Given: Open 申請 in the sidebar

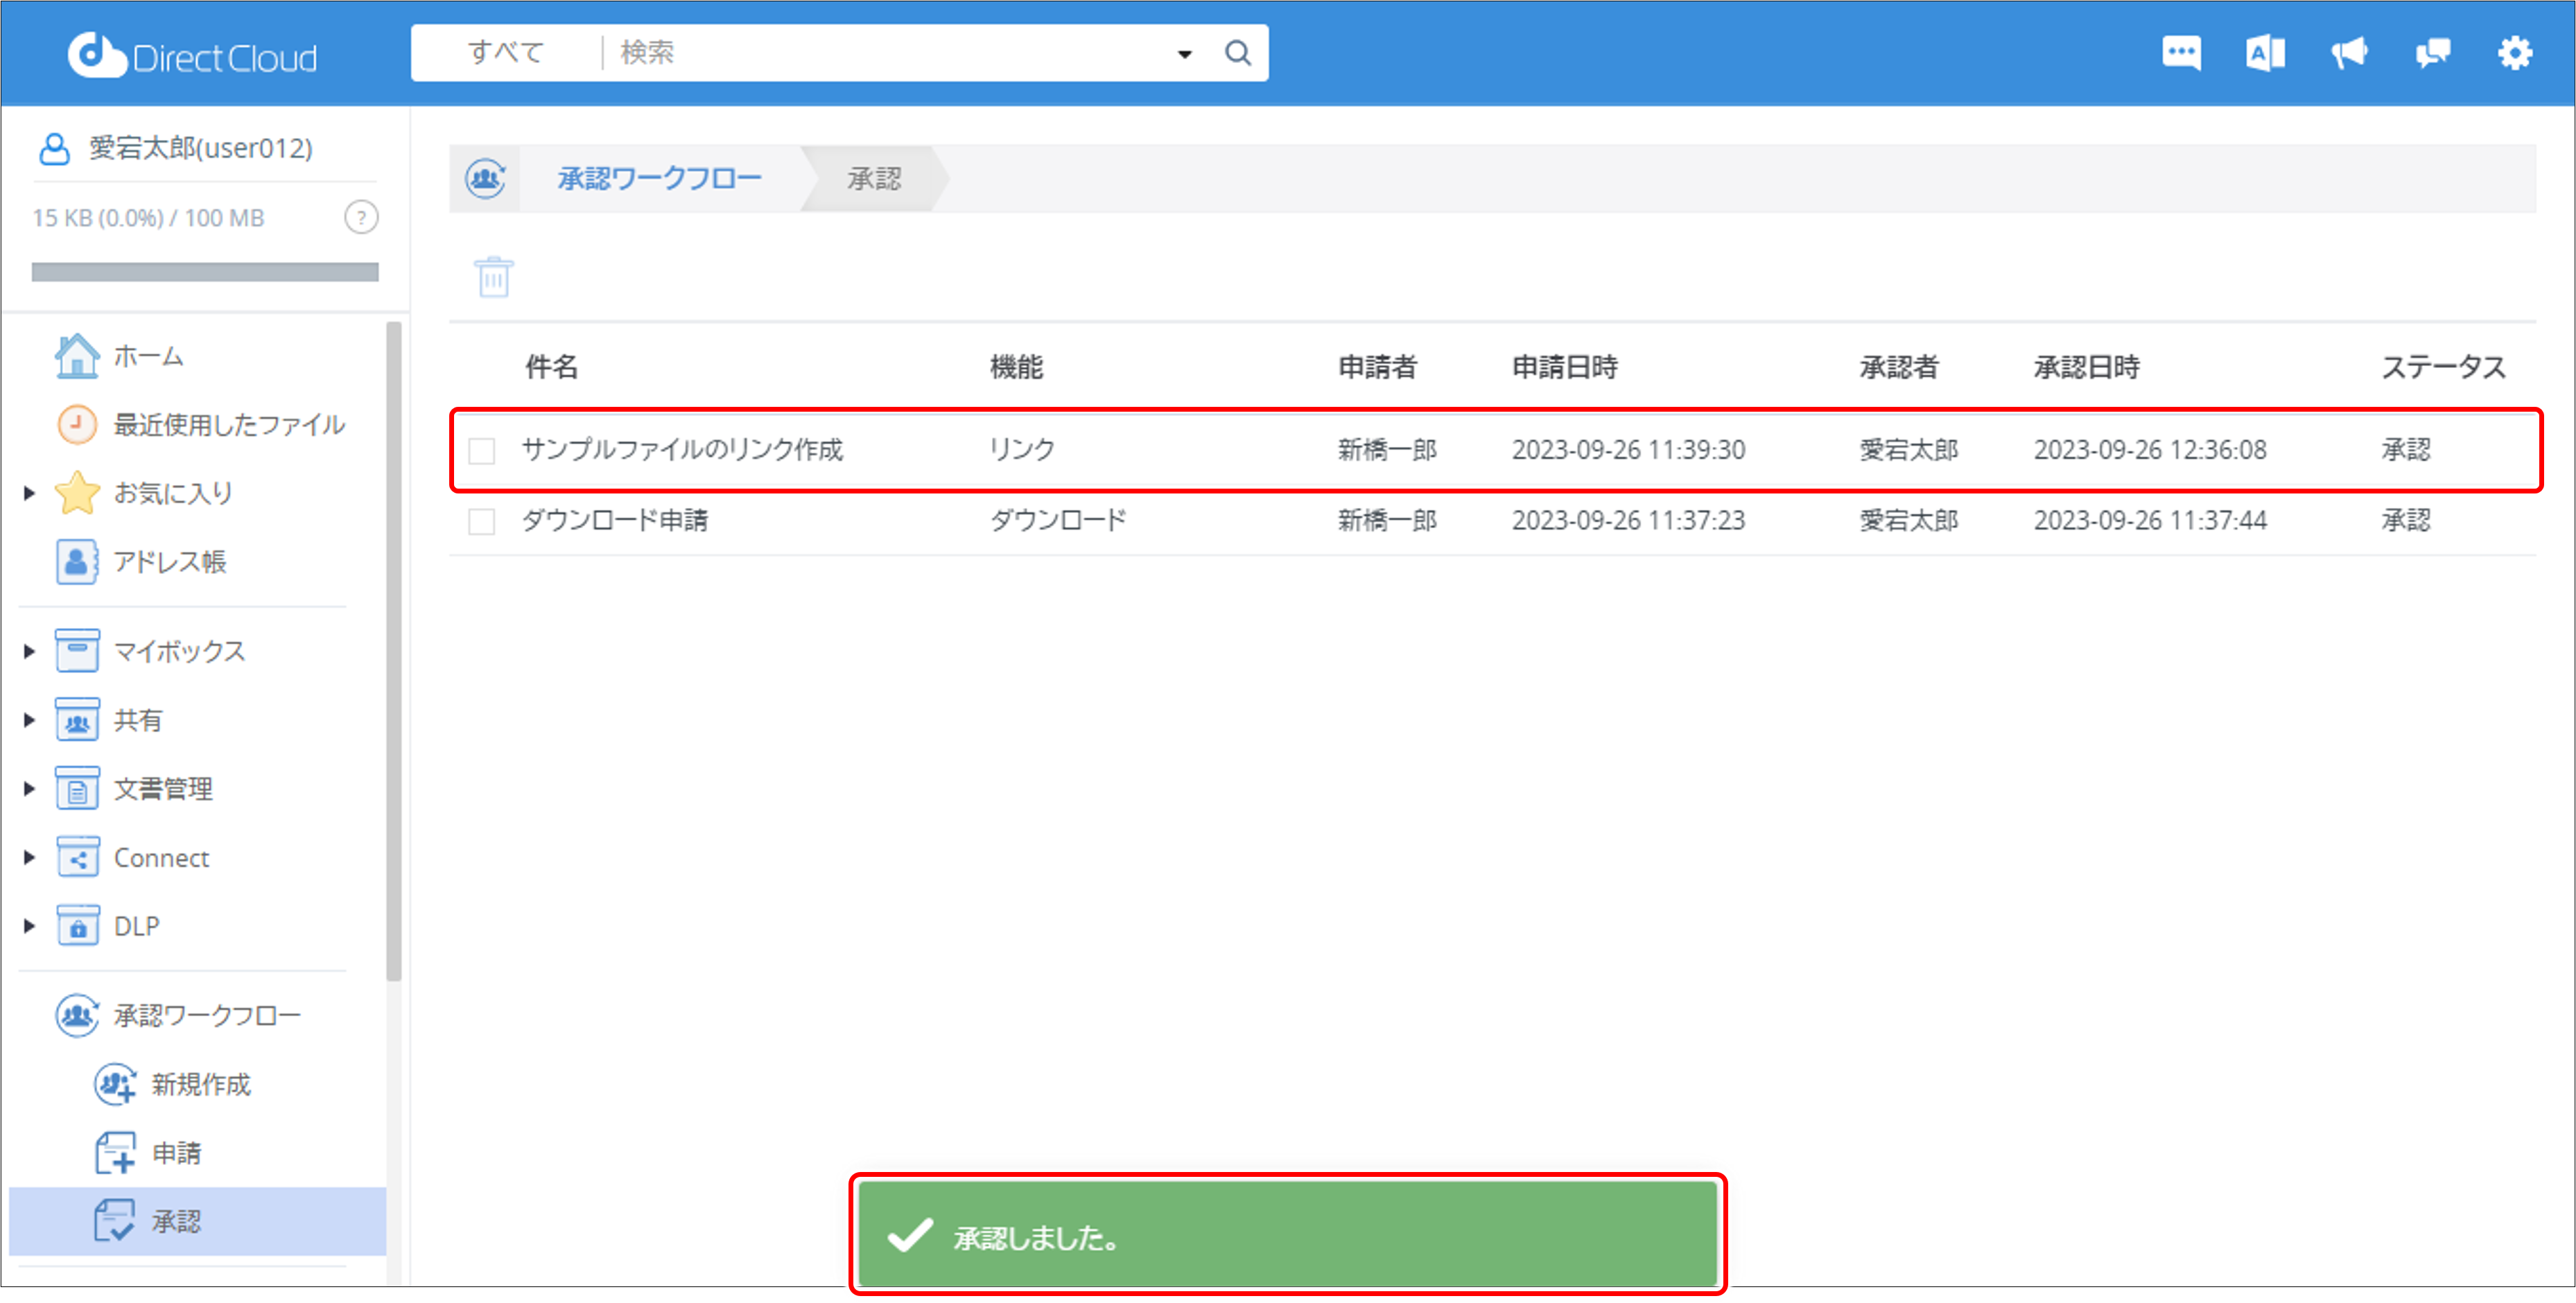Looking at the screenshot, I should 148,1153.
